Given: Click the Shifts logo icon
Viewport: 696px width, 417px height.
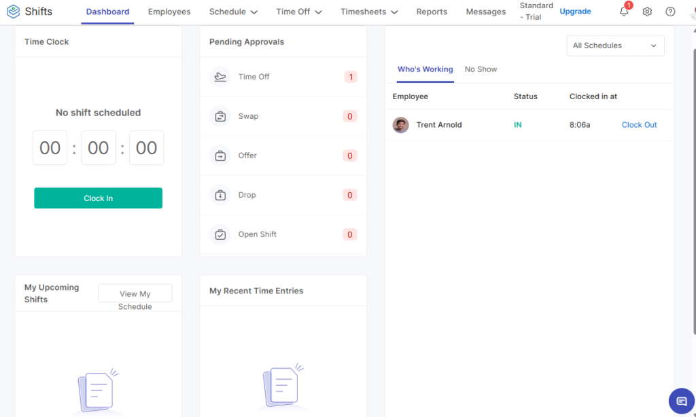Looking at the screenshot, I should point(14,12).
